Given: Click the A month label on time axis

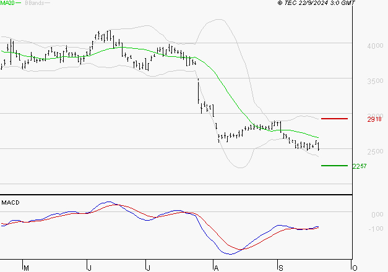Looking at the screenshot, I should click(216, 268).
